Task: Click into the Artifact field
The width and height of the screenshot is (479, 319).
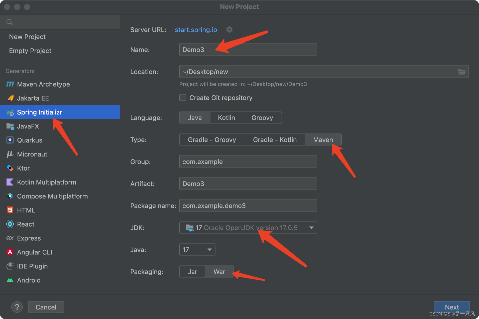Action: [248, 184]
